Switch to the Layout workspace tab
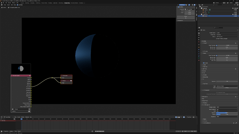The image size is (239, 134). (x=22, y=3)
